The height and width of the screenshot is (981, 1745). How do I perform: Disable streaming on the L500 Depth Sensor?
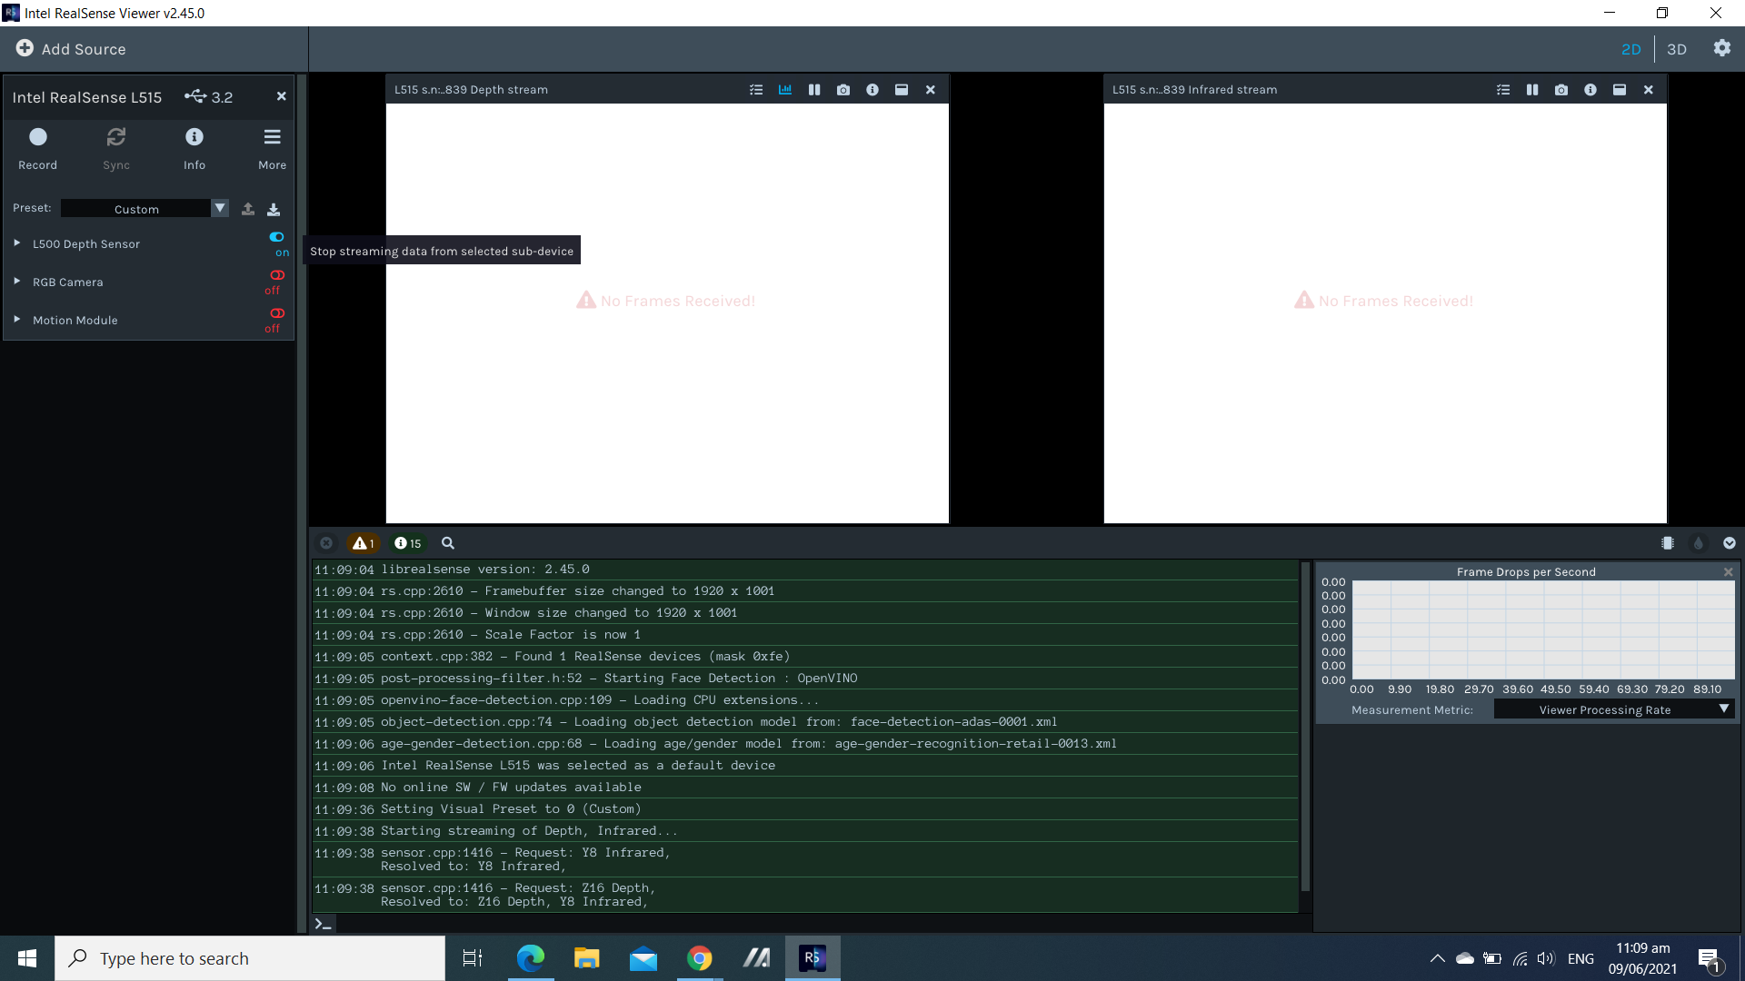pyautogui.click(x=276, y=237)
